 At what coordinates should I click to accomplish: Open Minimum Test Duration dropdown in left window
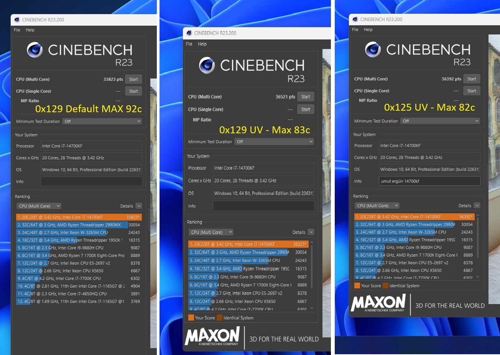click(x=102, y=121)
